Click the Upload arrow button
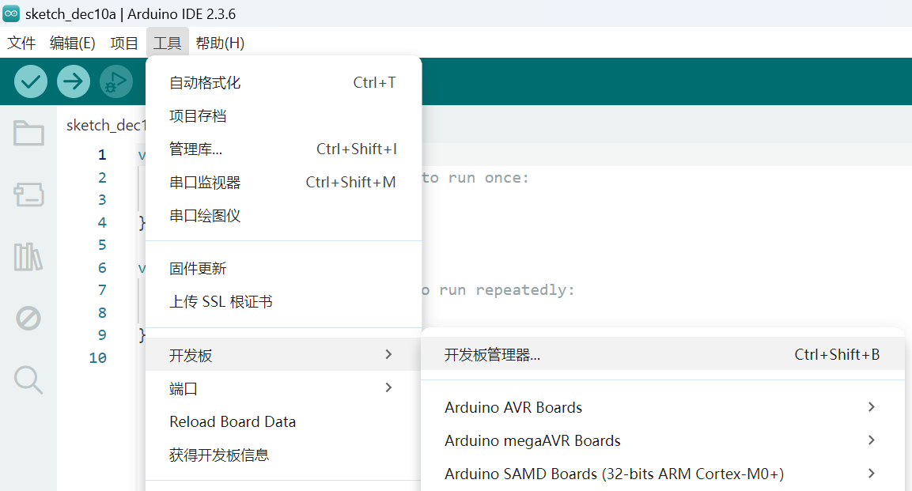This screenshot has width=912, height=491. [74, 81]
